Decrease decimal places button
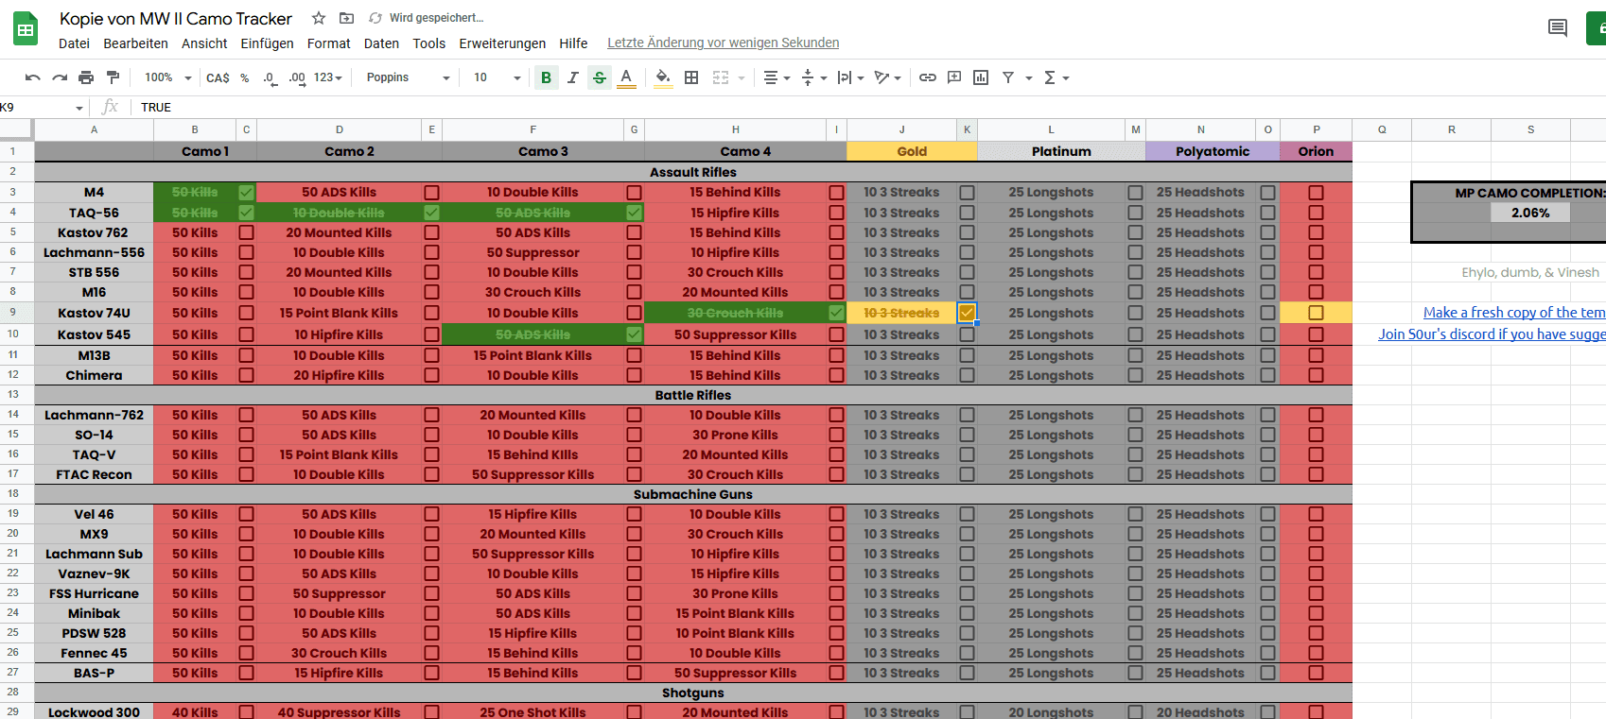Viewport: 1606px width, 719px height. (270, 77)
